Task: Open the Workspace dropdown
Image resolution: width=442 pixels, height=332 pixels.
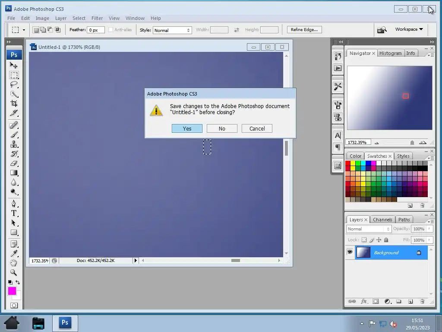Action: tap(409, 29)
